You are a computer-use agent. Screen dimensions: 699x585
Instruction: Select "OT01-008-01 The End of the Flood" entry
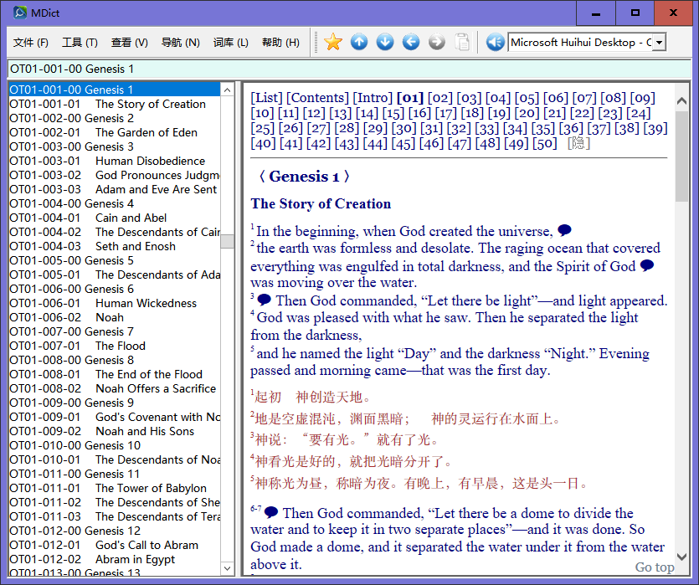coord(115,374)
